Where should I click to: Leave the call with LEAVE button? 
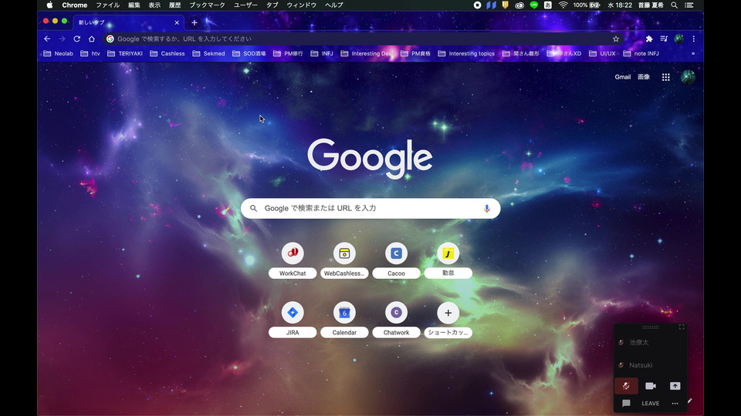click(650, 403)
